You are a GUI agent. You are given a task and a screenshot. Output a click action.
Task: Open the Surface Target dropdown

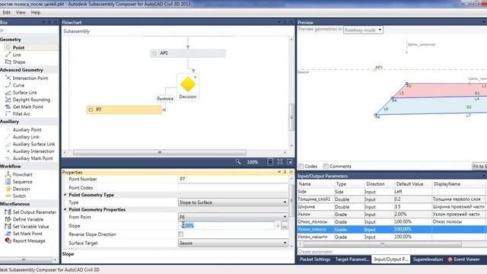233,243
